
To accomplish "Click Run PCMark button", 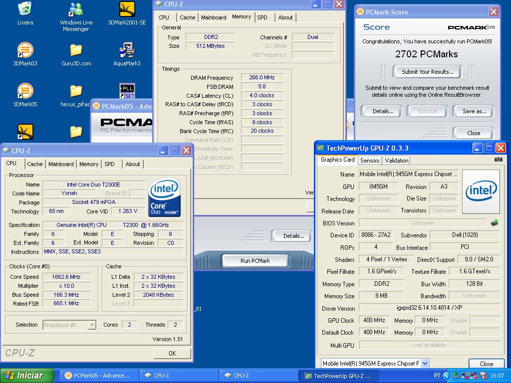I will (x=255, y=260).
